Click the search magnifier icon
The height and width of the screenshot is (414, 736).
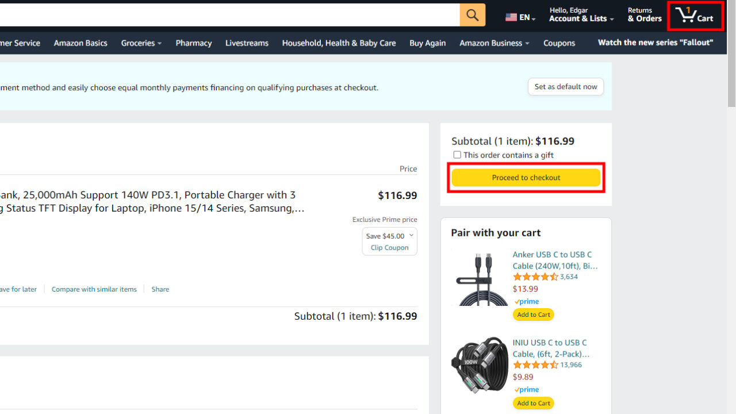[472, 14]
